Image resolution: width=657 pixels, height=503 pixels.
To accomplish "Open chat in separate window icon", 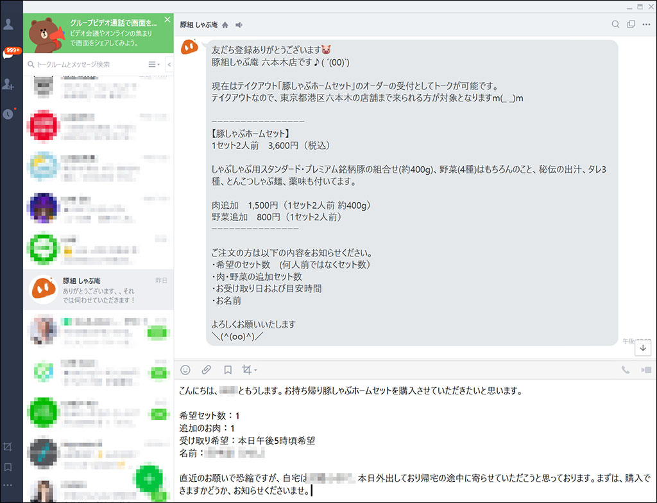I will click(x=631, y=24).
